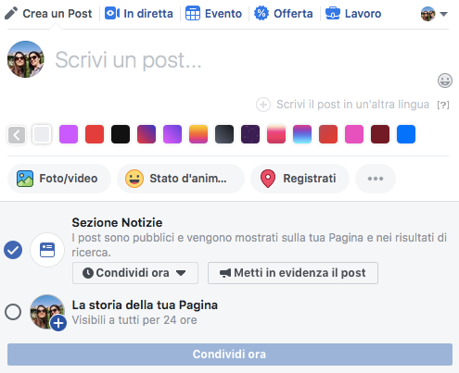Click the Evento calendar icon
Viewport: 459px width, 373px height.
pos(193,14)
